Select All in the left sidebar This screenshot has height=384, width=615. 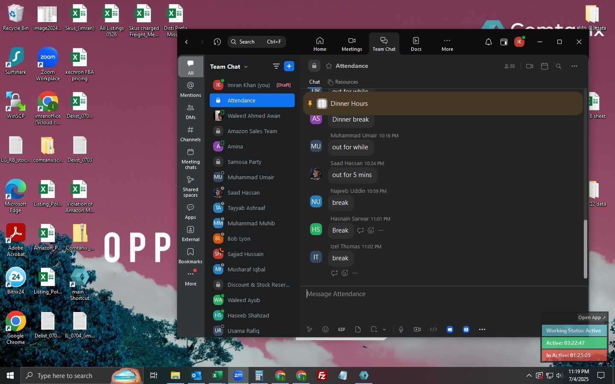pyautogui.click(x=190, y=67)
